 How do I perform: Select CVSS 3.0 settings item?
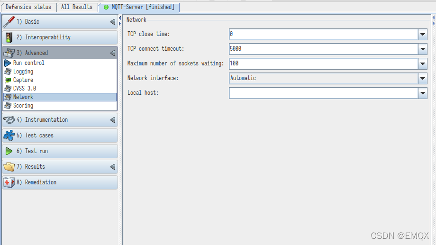(x=25, y=89)
